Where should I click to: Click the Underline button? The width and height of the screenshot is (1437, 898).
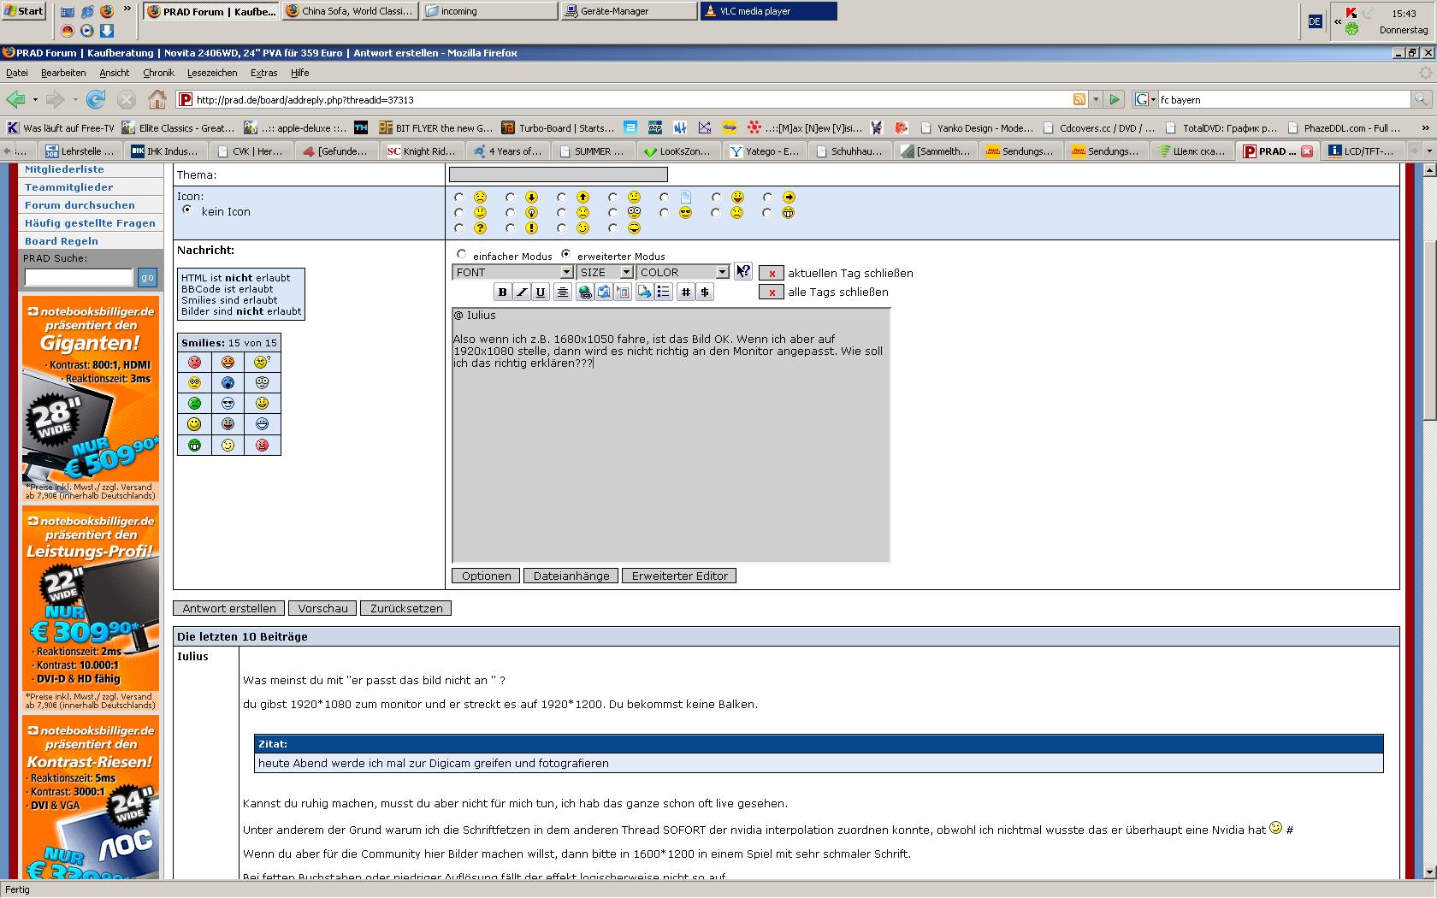coord(541,292)
